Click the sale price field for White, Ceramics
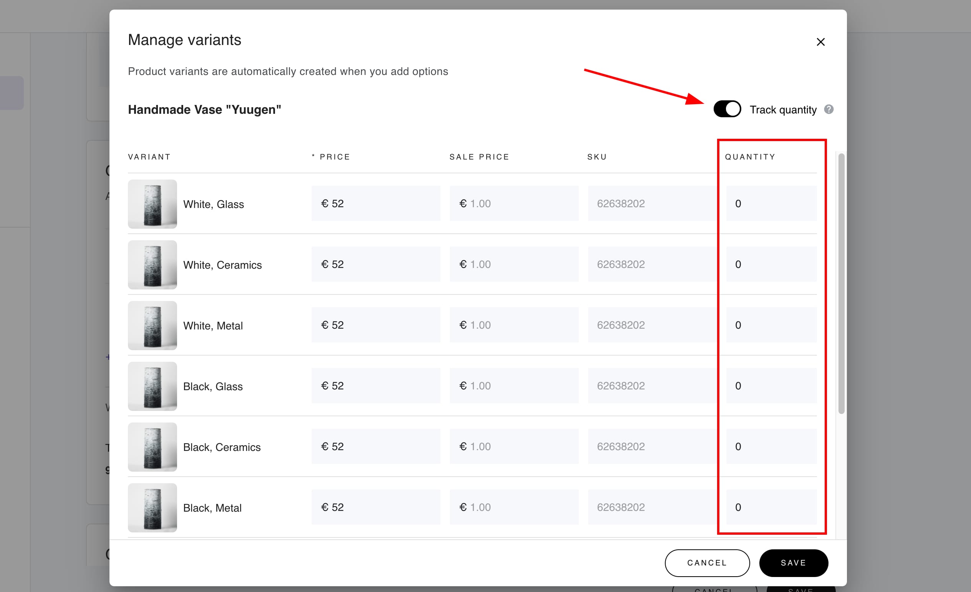 point(514,264)
